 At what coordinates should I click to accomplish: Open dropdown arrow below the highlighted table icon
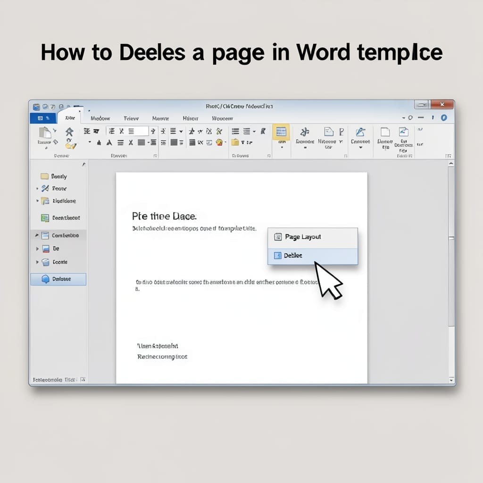(282, 148)
